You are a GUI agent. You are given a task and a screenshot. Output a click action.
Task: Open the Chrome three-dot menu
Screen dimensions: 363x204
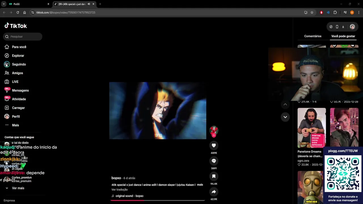point(359,12)
